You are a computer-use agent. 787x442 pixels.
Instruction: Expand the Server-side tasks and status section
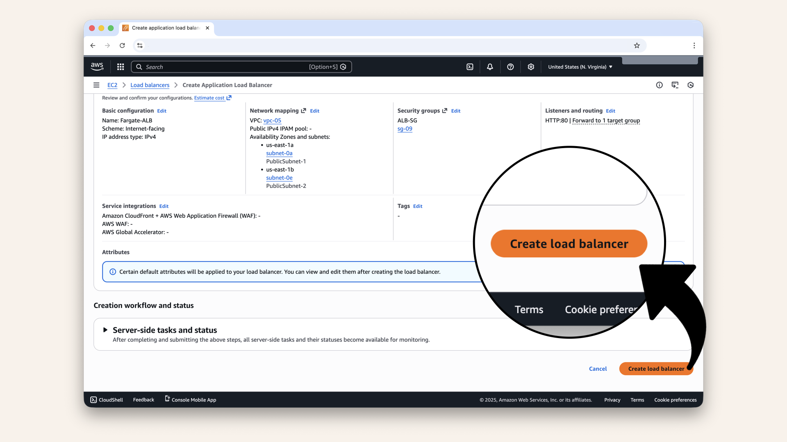coord(105,330)
